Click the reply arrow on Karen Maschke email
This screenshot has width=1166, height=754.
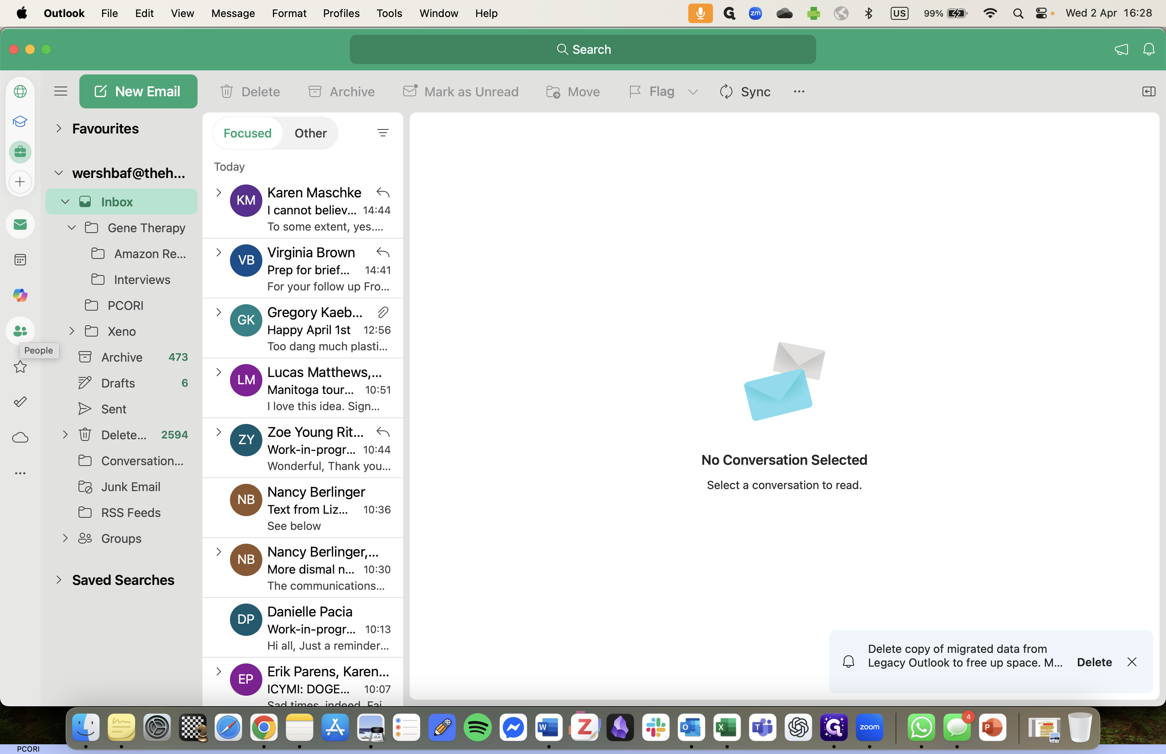tap(383, 193)
